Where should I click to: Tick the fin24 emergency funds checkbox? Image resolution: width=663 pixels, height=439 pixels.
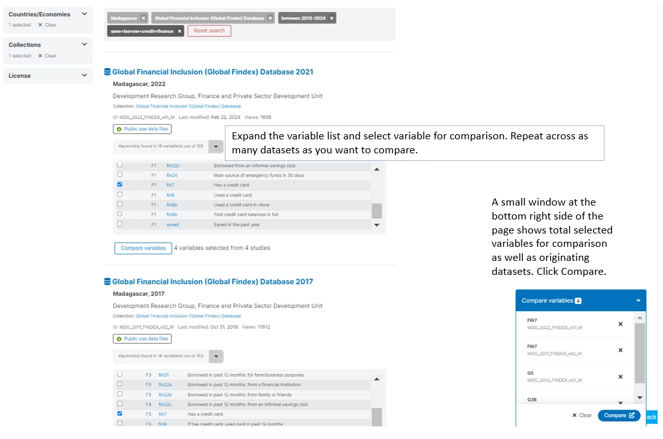pyautogui.click(x=120, y=174)
